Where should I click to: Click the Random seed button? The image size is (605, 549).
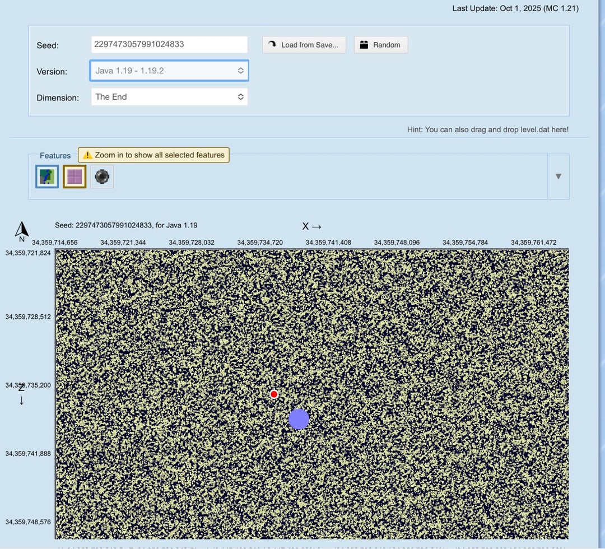pos(380,45)
